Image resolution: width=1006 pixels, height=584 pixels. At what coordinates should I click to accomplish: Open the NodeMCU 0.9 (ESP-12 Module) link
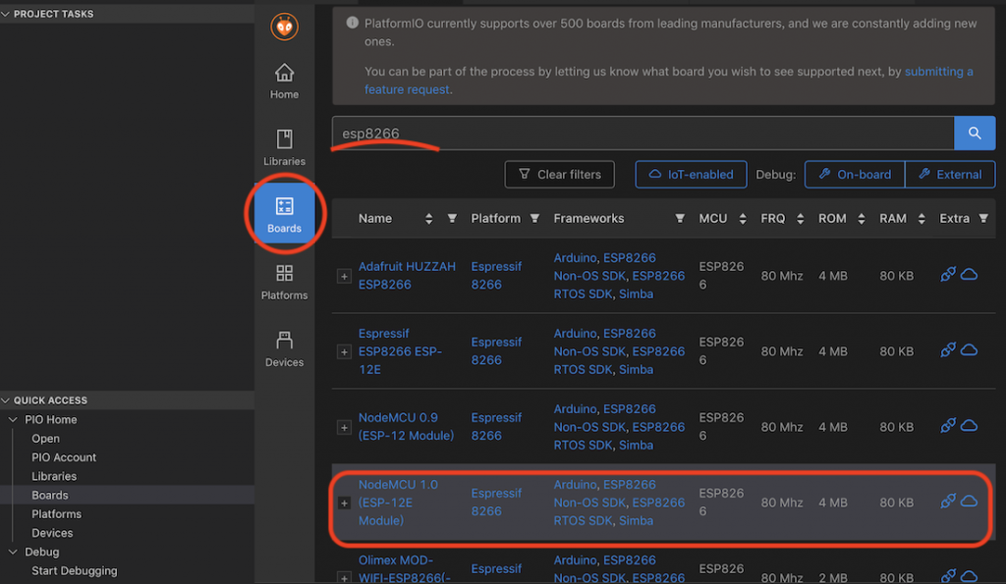click(406, 426)
